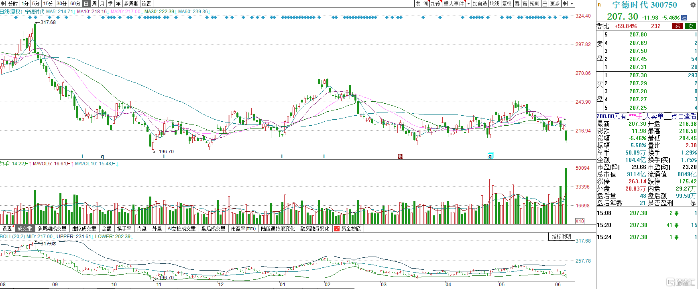The width and height of the screenshot is (698, 289).
Task: Open the period 设置 next to 多周期
Action: click(x=146, y=4)
